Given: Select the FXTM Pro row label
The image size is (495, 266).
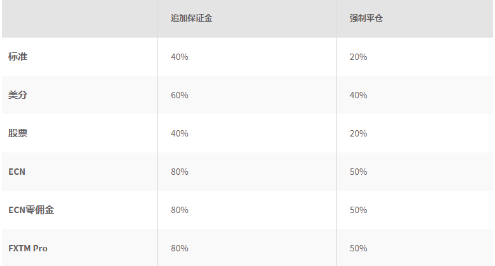Looking at the screenshot, I should 28,248.
